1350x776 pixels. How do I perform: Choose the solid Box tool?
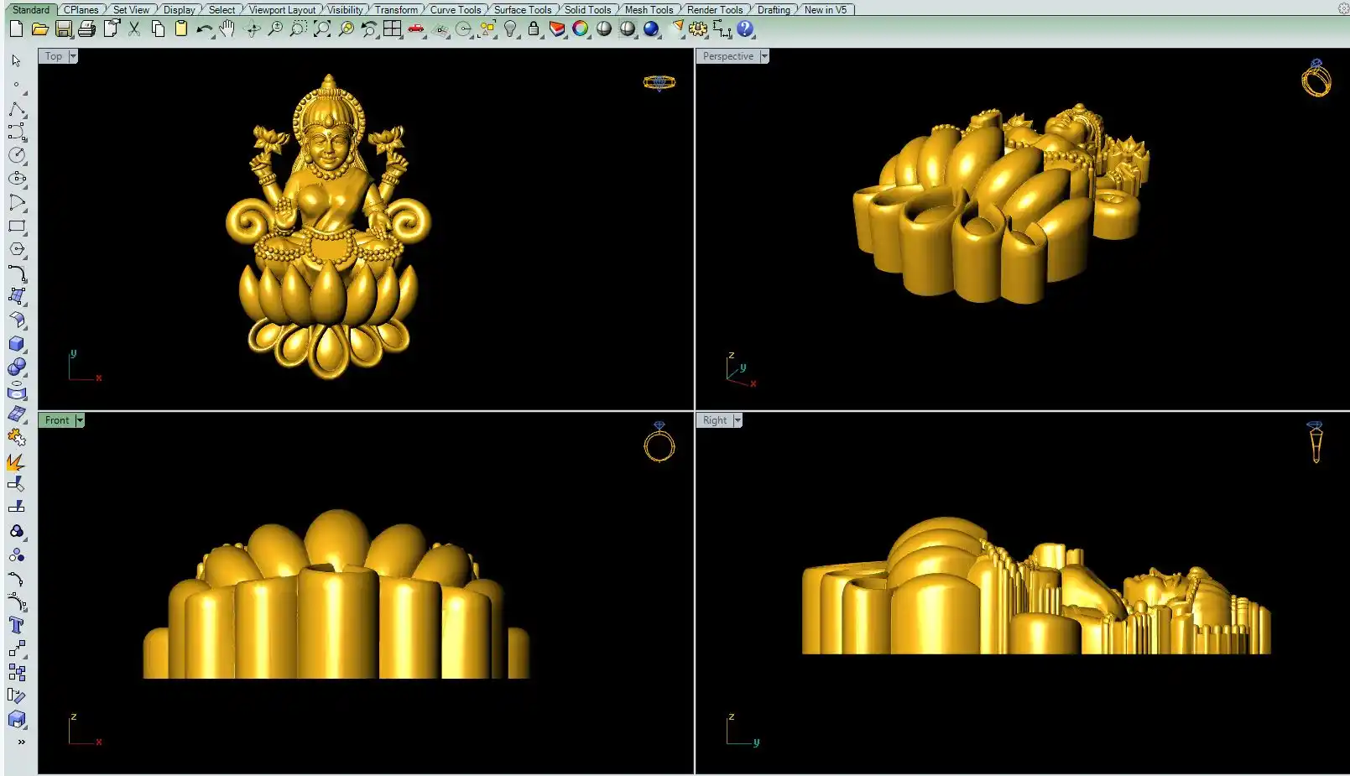[17, 344]
